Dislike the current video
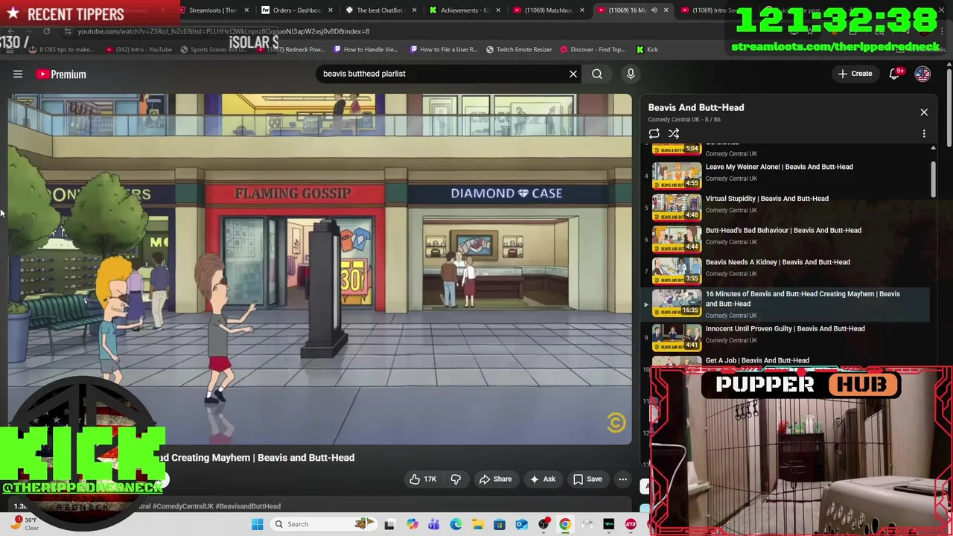 [x=456, y=479]
